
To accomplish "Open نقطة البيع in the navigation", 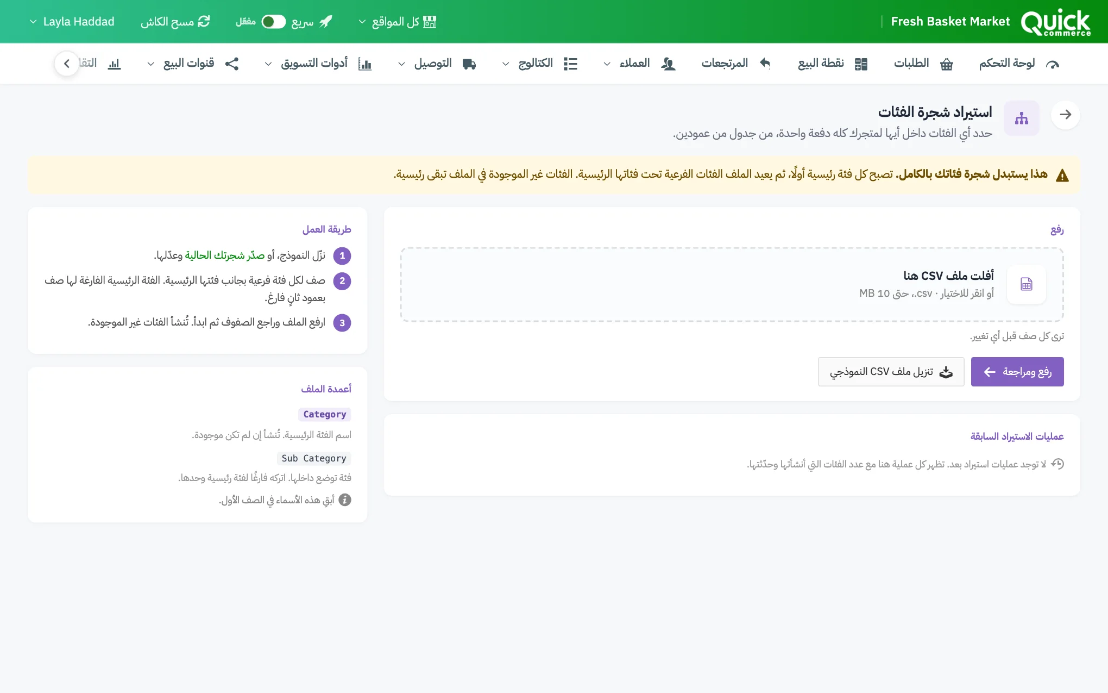I will point(832,64).
